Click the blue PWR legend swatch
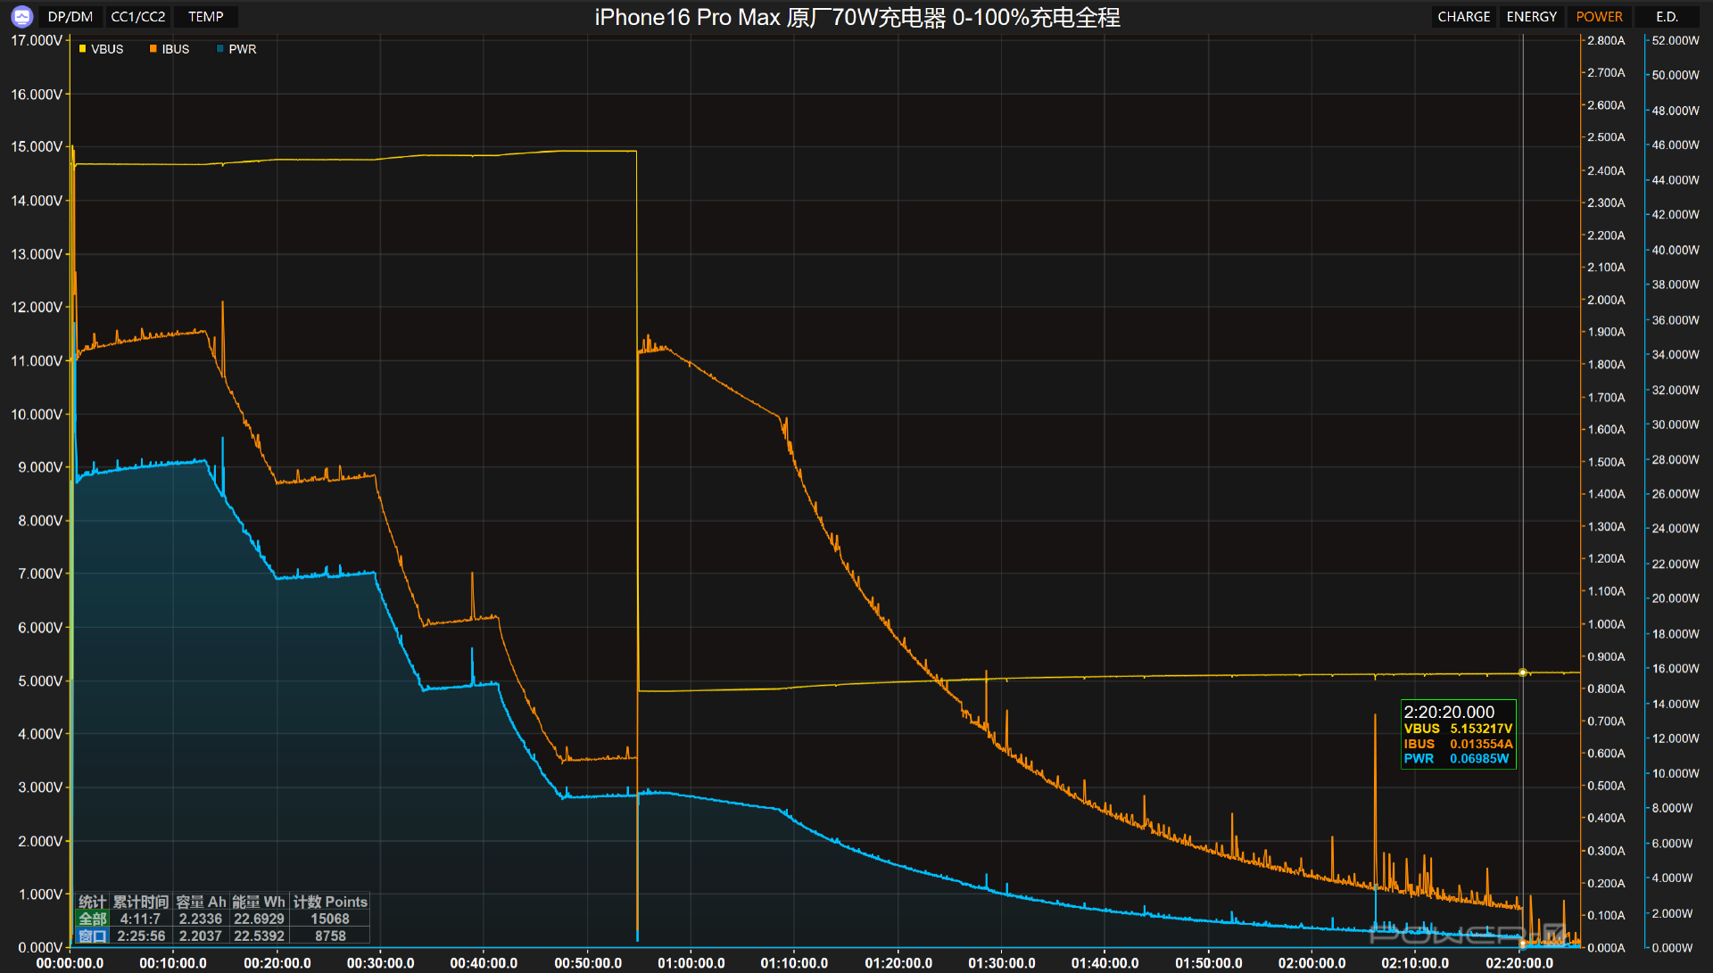The width and height of the screenshot is (1713, 973). point(220,49)
